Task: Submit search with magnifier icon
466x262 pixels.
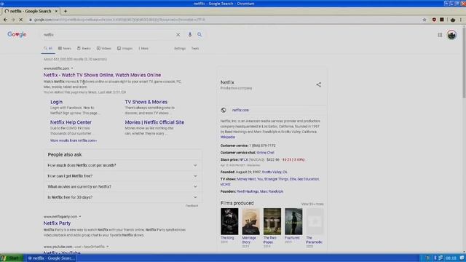Action: coord(200,35)
